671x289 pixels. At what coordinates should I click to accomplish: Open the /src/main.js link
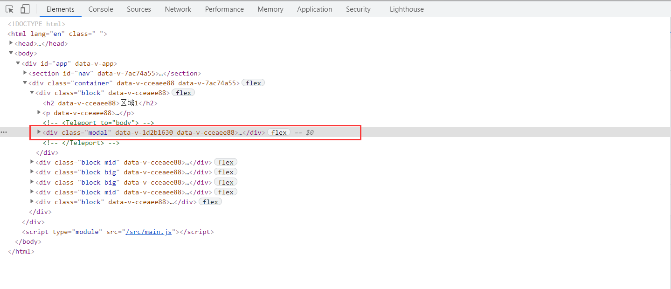click(x=149, y=232)
